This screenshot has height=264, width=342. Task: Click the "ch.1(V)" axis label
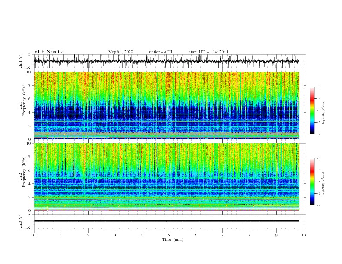pyautogui.click(x=21, y=61)
